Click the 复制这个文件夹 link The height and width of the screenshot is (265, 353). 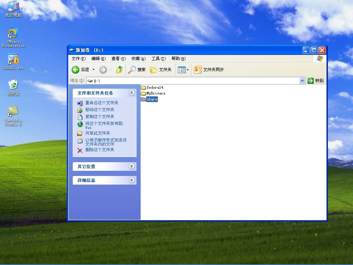(x=100, y=117)
